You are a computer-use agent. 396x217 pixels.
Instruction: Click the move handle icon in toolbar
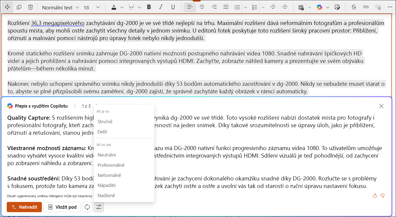pos(7,7)
